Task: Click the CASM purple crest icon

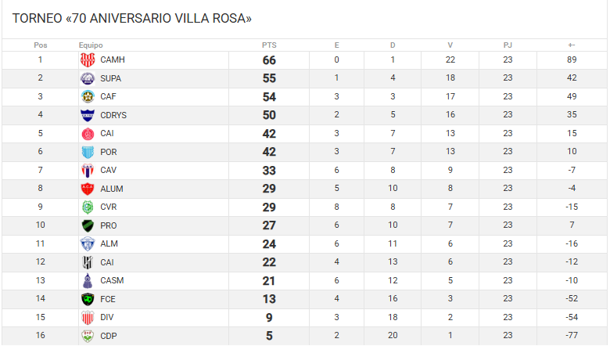Action: pyautogui.click(x=88, y=280)
